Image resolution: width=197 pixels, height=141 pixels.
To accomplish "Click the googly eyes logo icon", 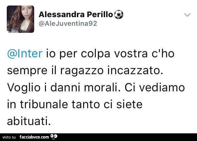I will click(x=54, y=137).
